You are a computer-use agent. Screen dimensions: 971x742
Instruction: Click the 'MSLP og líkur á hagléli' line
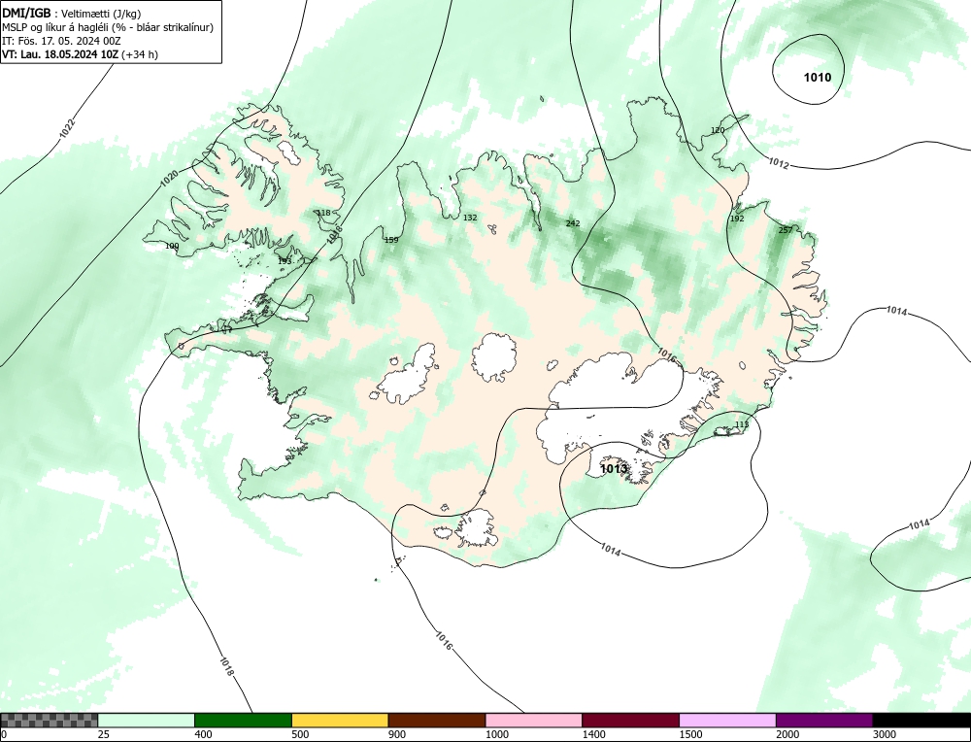pos(108,27)
